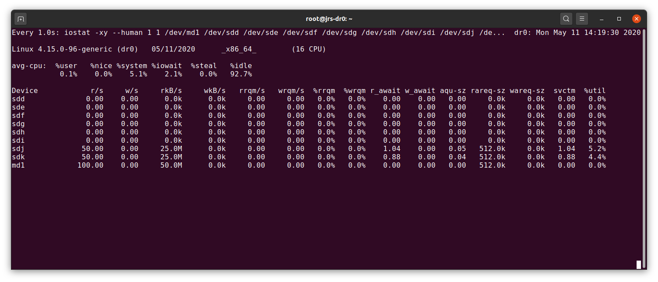The image size is (658, 282).
Task: Open a new terminal tab
Action: 21,19
